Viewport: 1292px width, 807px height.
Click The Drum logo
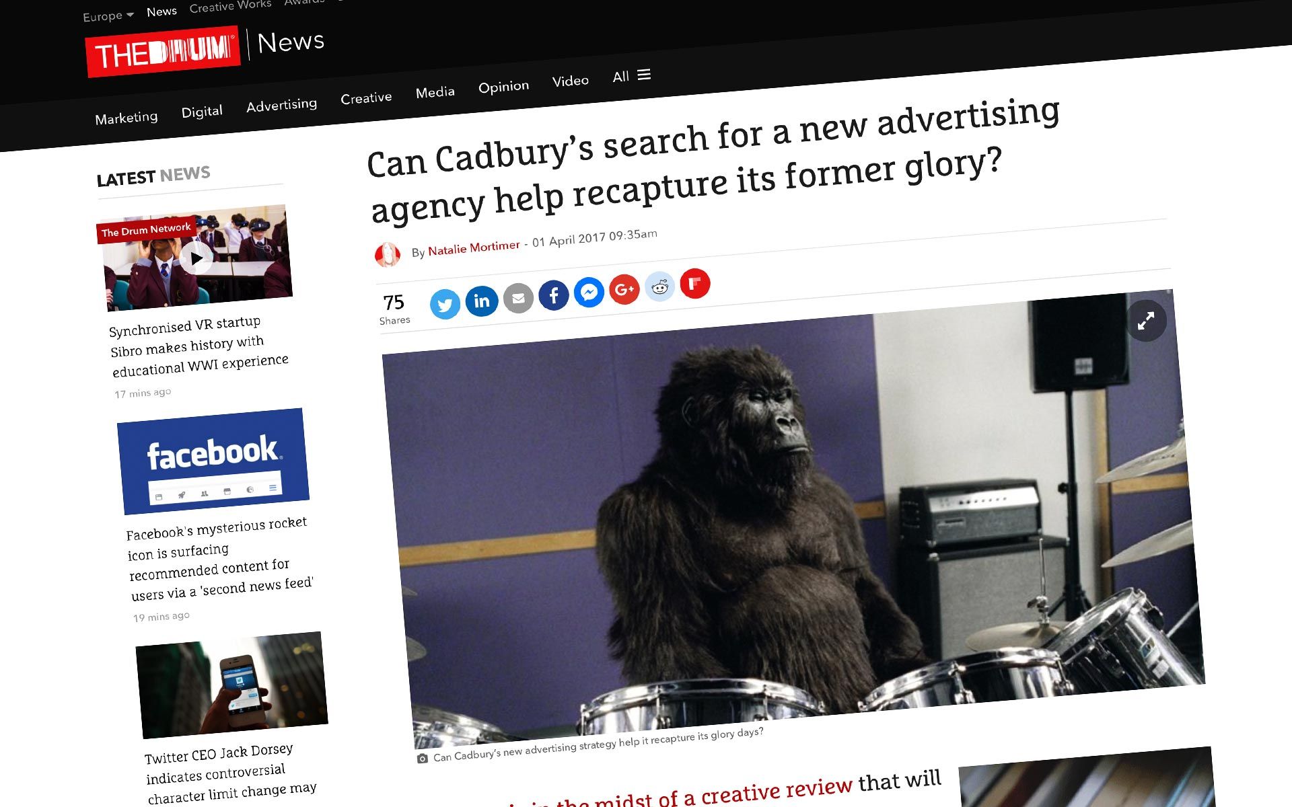[163, 52]
